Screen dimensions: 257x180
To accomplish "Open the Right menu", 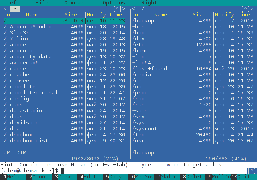I will coord(149,3).
